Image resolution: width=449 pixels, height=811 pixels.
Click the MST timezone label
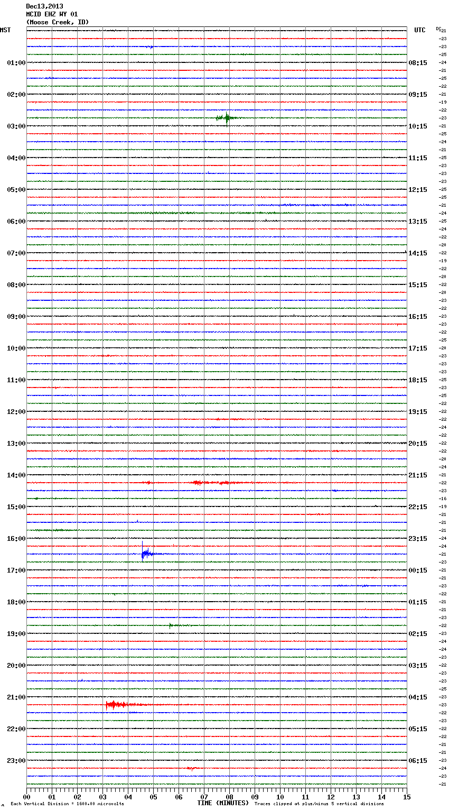click(x=5, y=30)
